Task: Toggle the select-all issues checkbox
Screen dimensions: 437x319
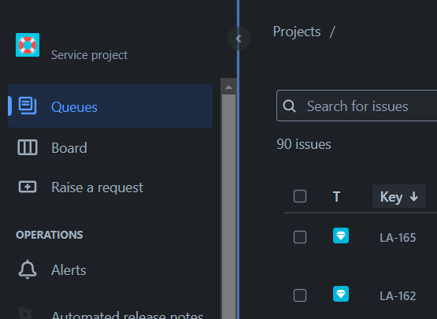Action: (x=300, y=196)
